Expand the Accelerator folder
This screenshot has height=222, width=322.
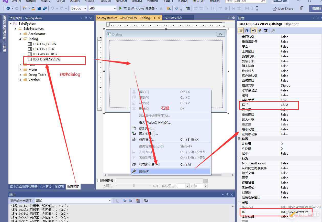point(20,34)
